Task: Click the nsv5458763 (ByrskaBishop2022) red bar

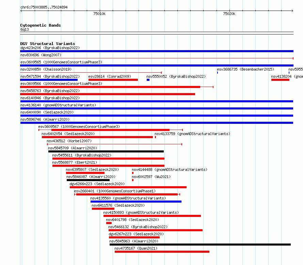Action: tap(108, 94)
